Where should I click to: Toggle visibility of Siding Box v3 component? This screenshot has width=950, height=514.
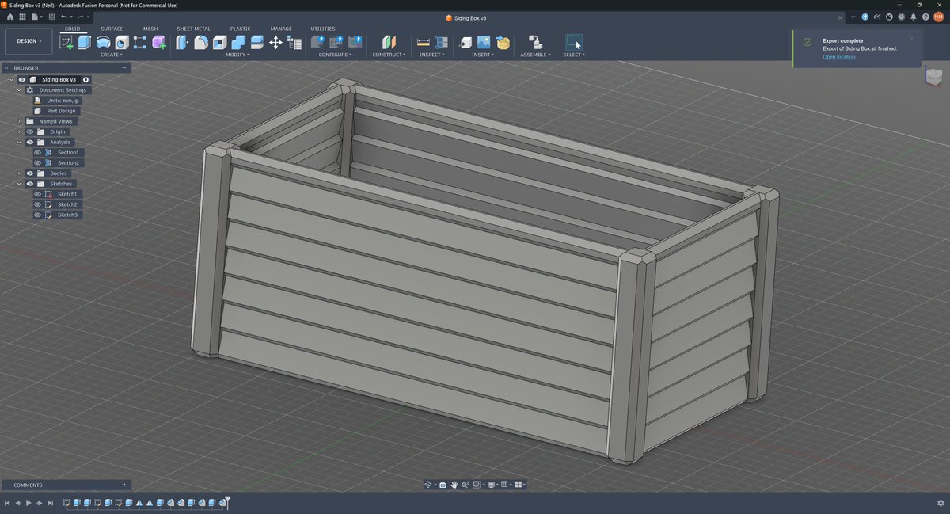pos(22,80)
